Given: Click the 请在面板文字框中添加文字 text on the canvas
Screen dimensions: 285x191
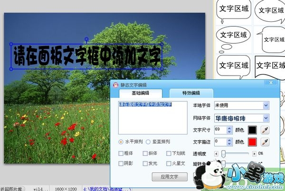Looking at the screenshot, I should tap(87, 56).
